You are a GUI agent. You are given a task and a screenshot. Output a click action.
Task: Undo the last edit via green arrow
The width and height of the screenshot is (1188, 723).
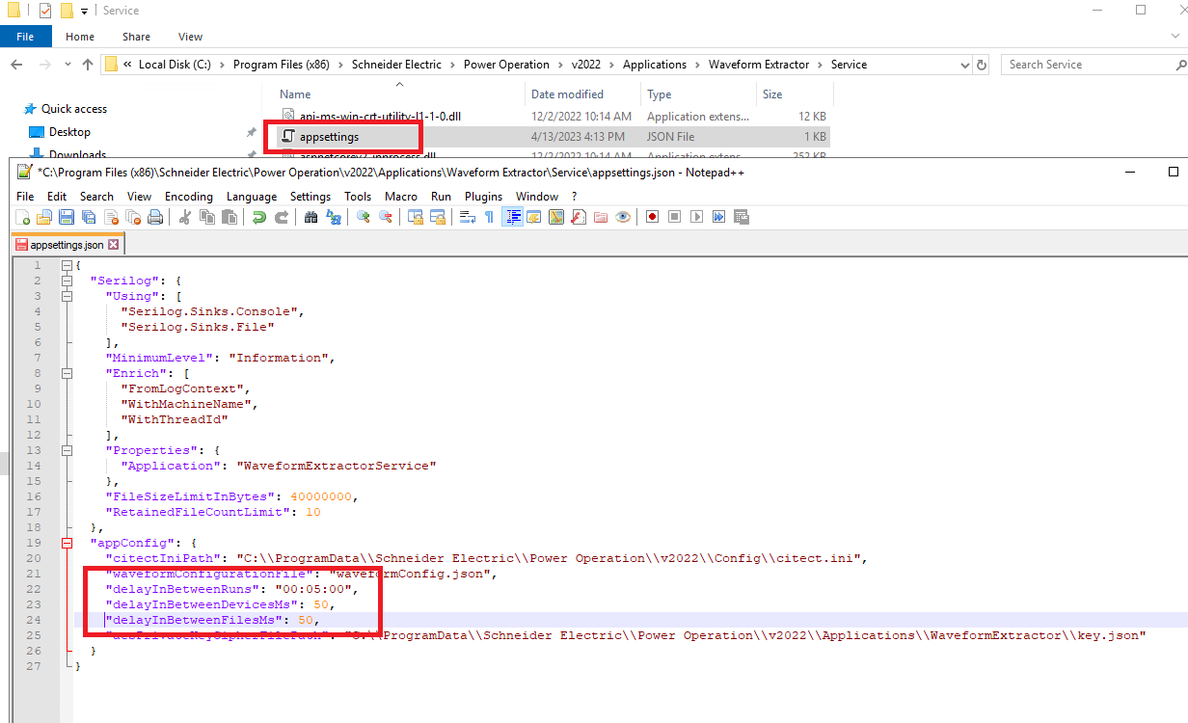pos(259,217)
